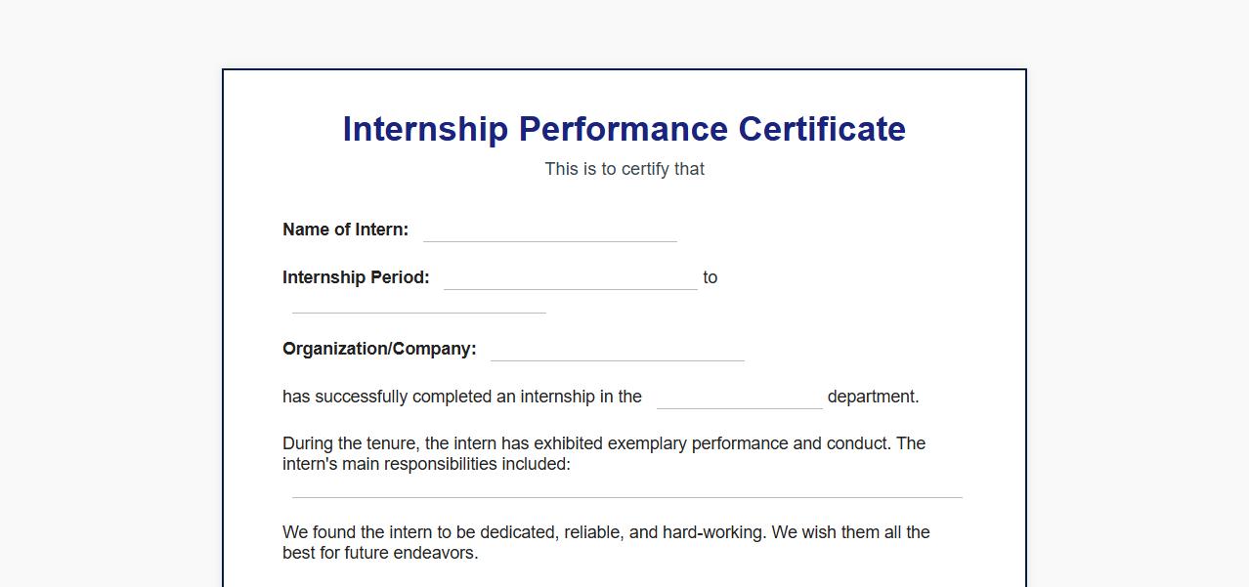The image size is (1249, 587).
Task: Focus the department name blank field
Action: pyautogui.click(x=739, y=398)
